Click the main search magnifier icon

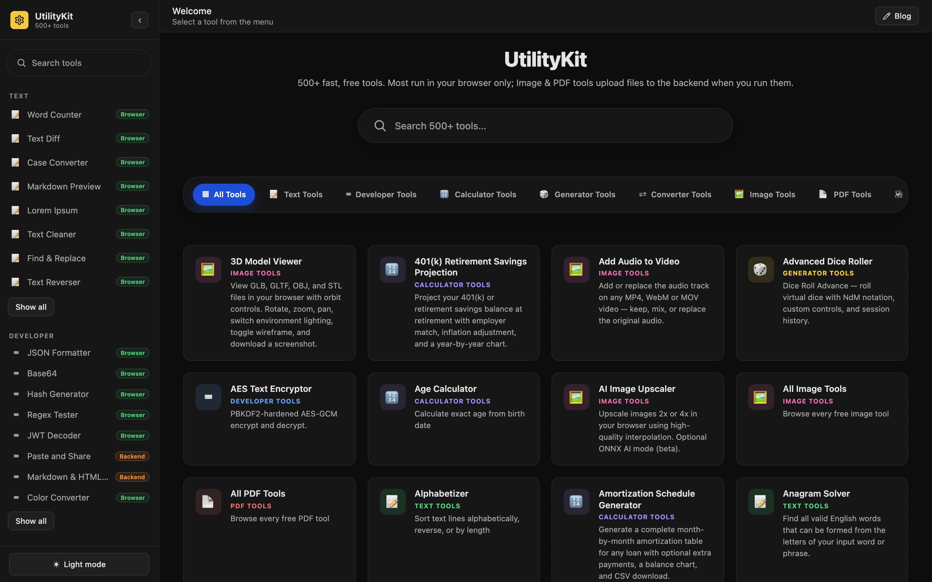pyautogui.click(x=380, y=125)
